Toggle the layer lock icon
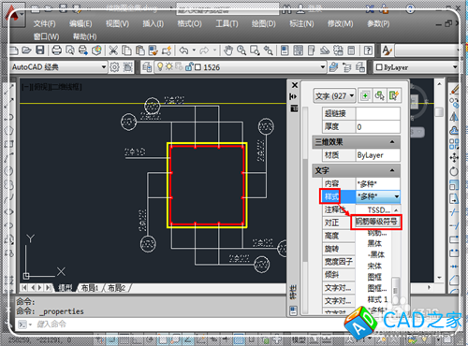Screen dimensions: 468x346 click(x=189, y=67)
